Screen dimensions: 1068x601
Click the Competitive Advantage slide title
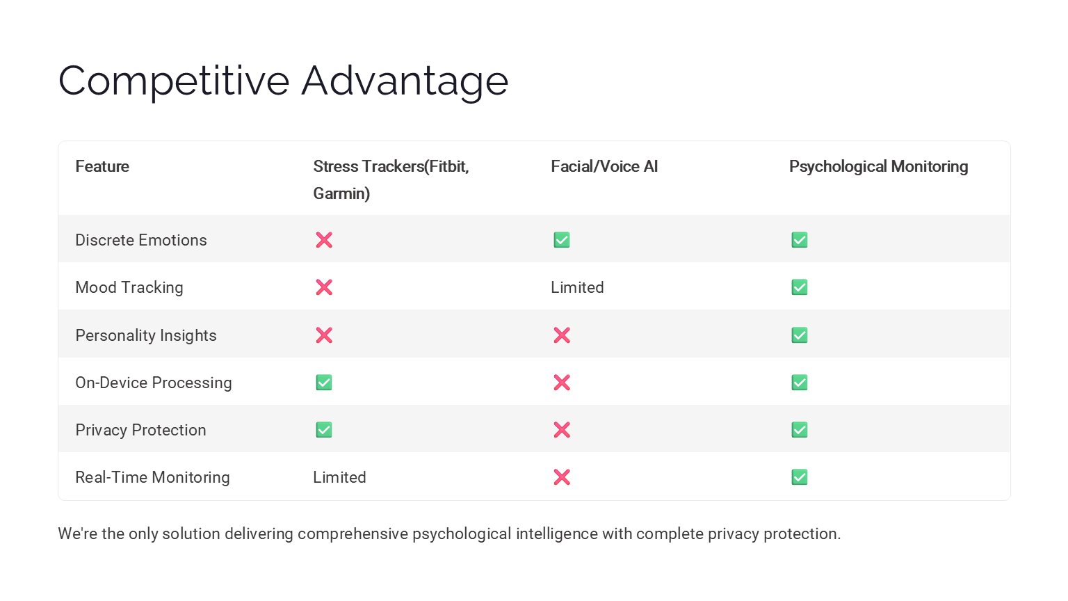284,81
